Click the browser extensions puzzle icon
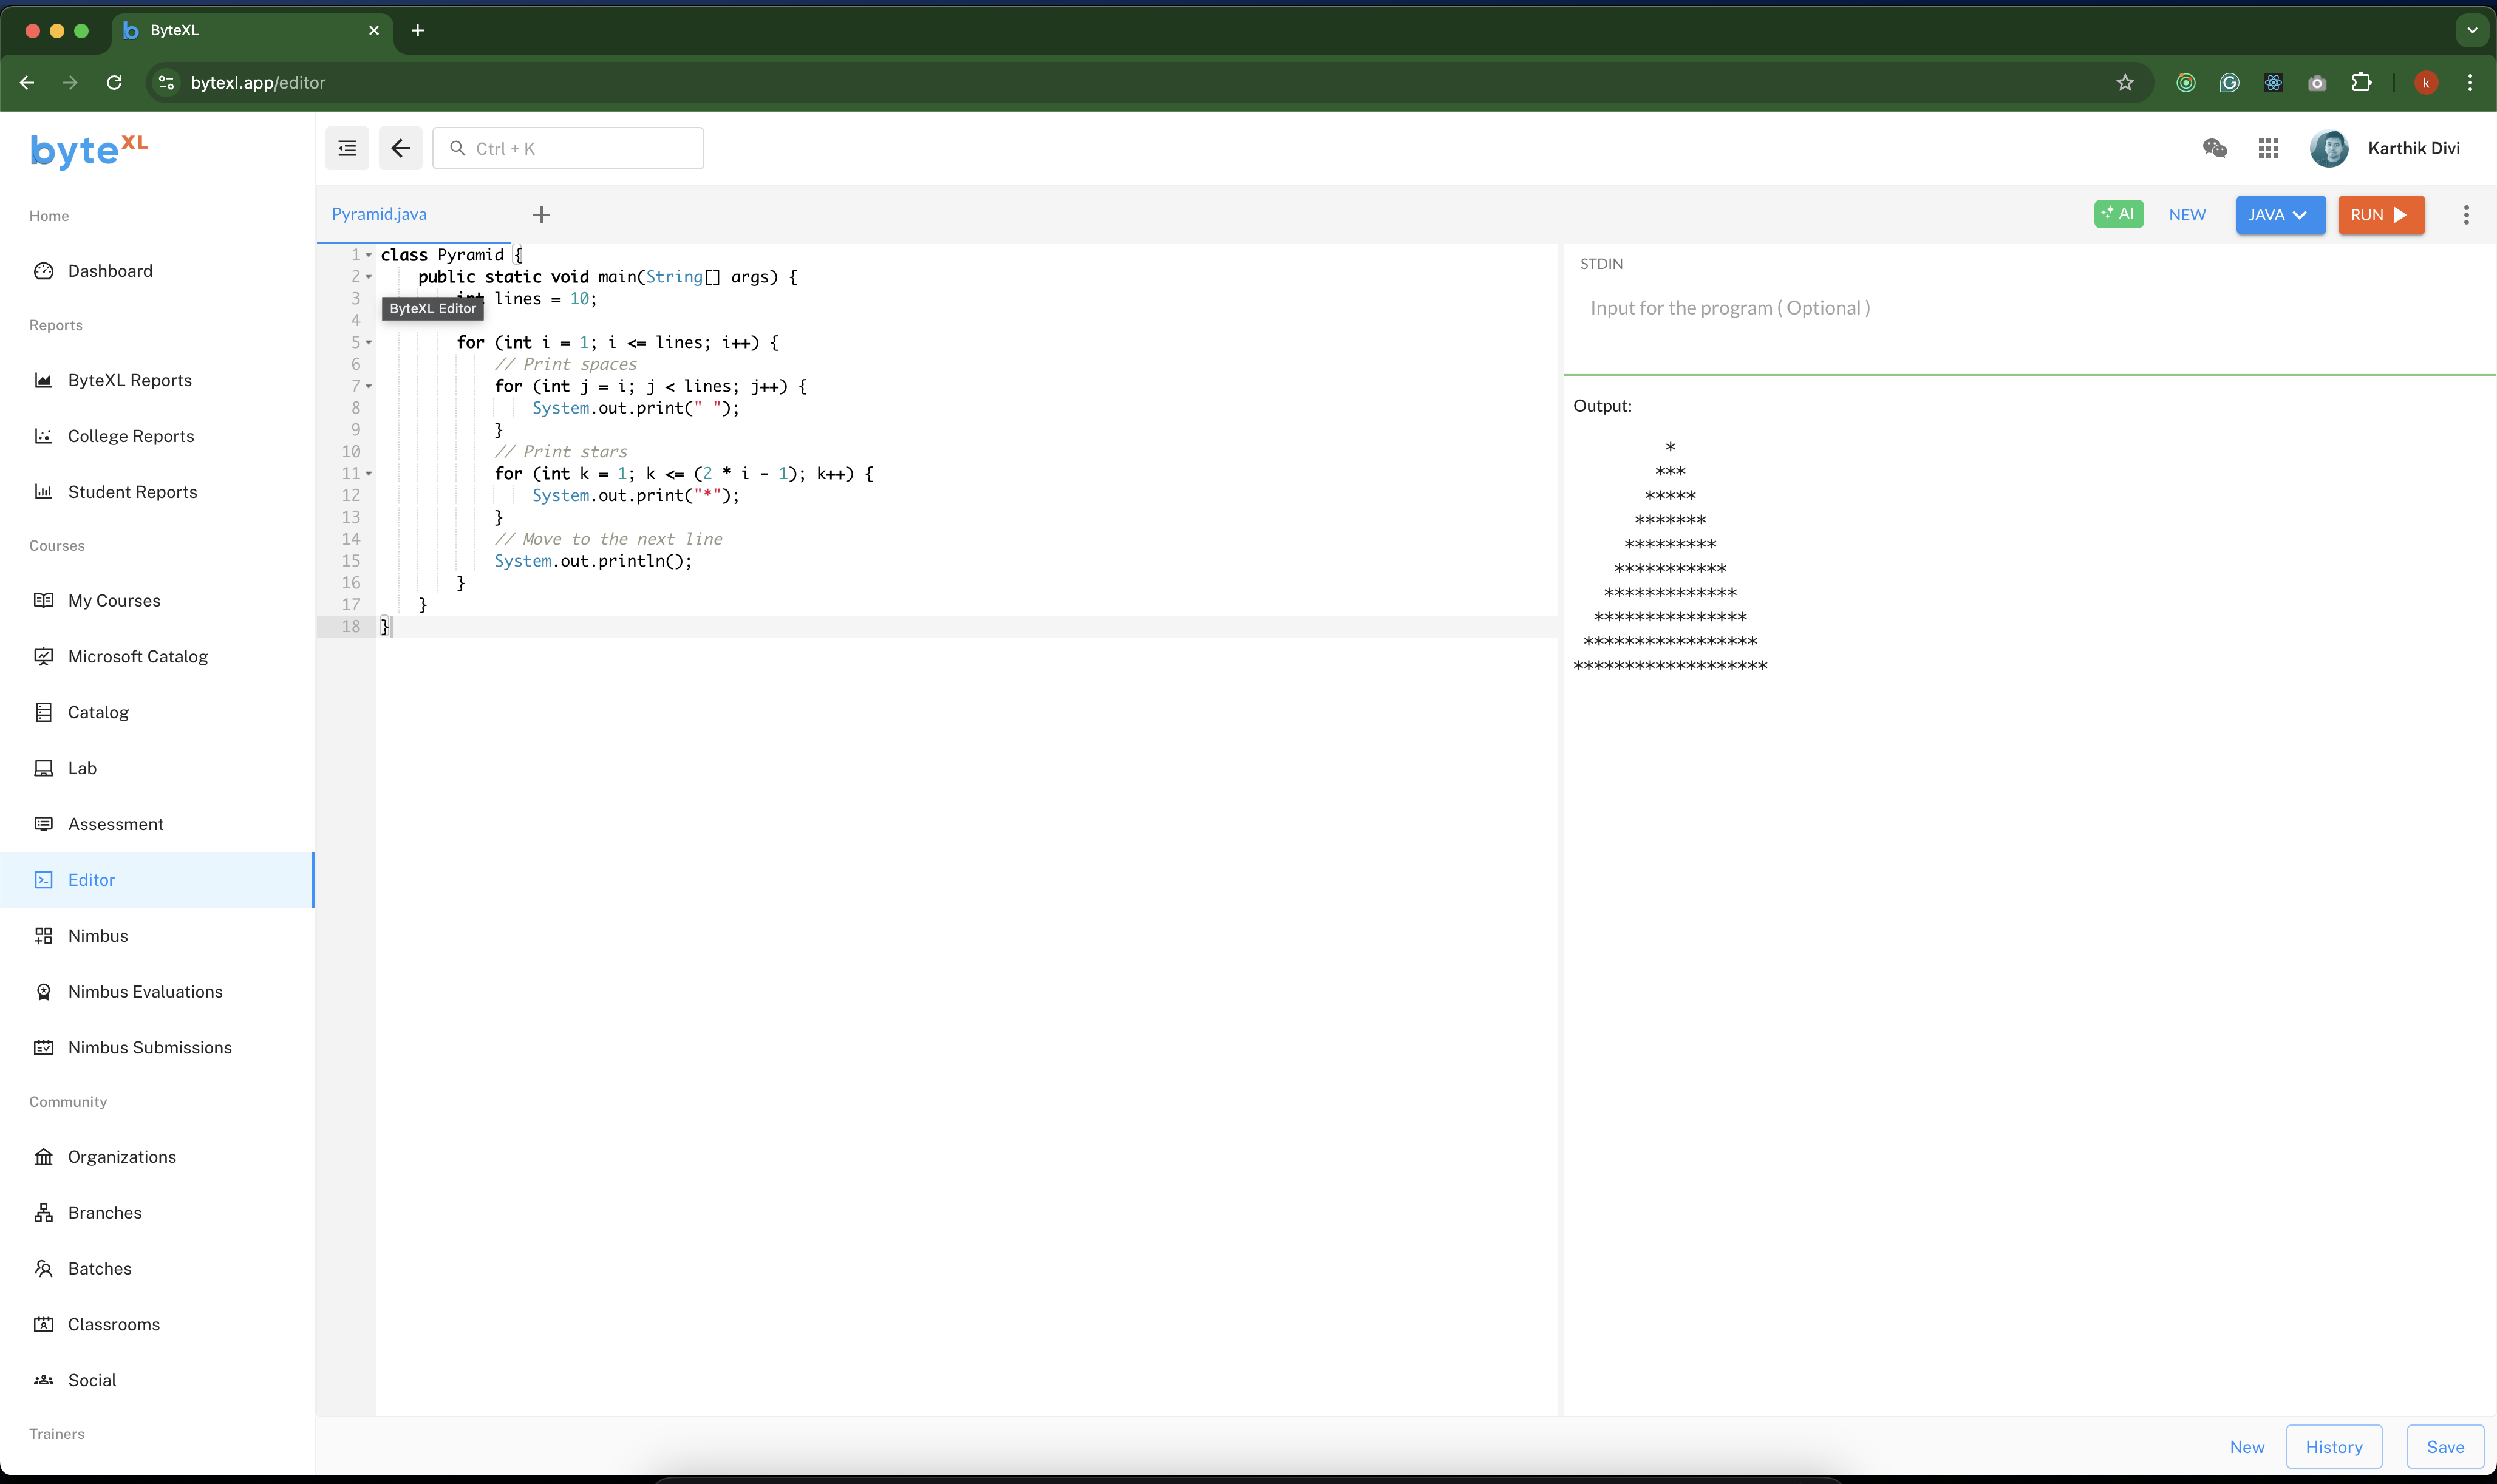The width and height of the screenshot is (2497, 1484). coord(2361,82)
